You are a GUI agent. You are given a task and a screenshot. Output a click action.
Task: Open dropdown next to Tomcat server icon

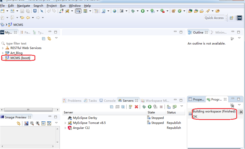pos(72,11)
